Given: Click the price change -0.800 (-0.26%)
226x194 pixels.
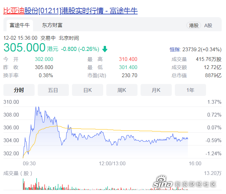Looking at the screenshot, I should tap(80, 49).
